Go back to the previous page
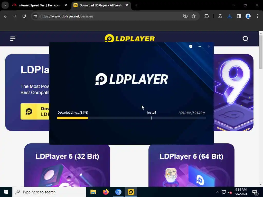This screenshot has width=263, height=197. pos(6,16)
